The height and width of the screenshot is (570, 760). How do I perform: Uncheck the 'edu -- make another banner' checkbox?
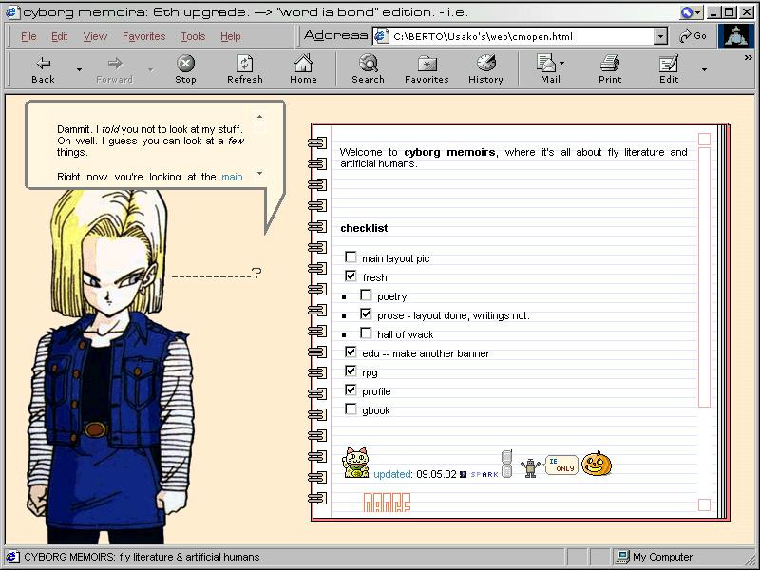point(351,351)
